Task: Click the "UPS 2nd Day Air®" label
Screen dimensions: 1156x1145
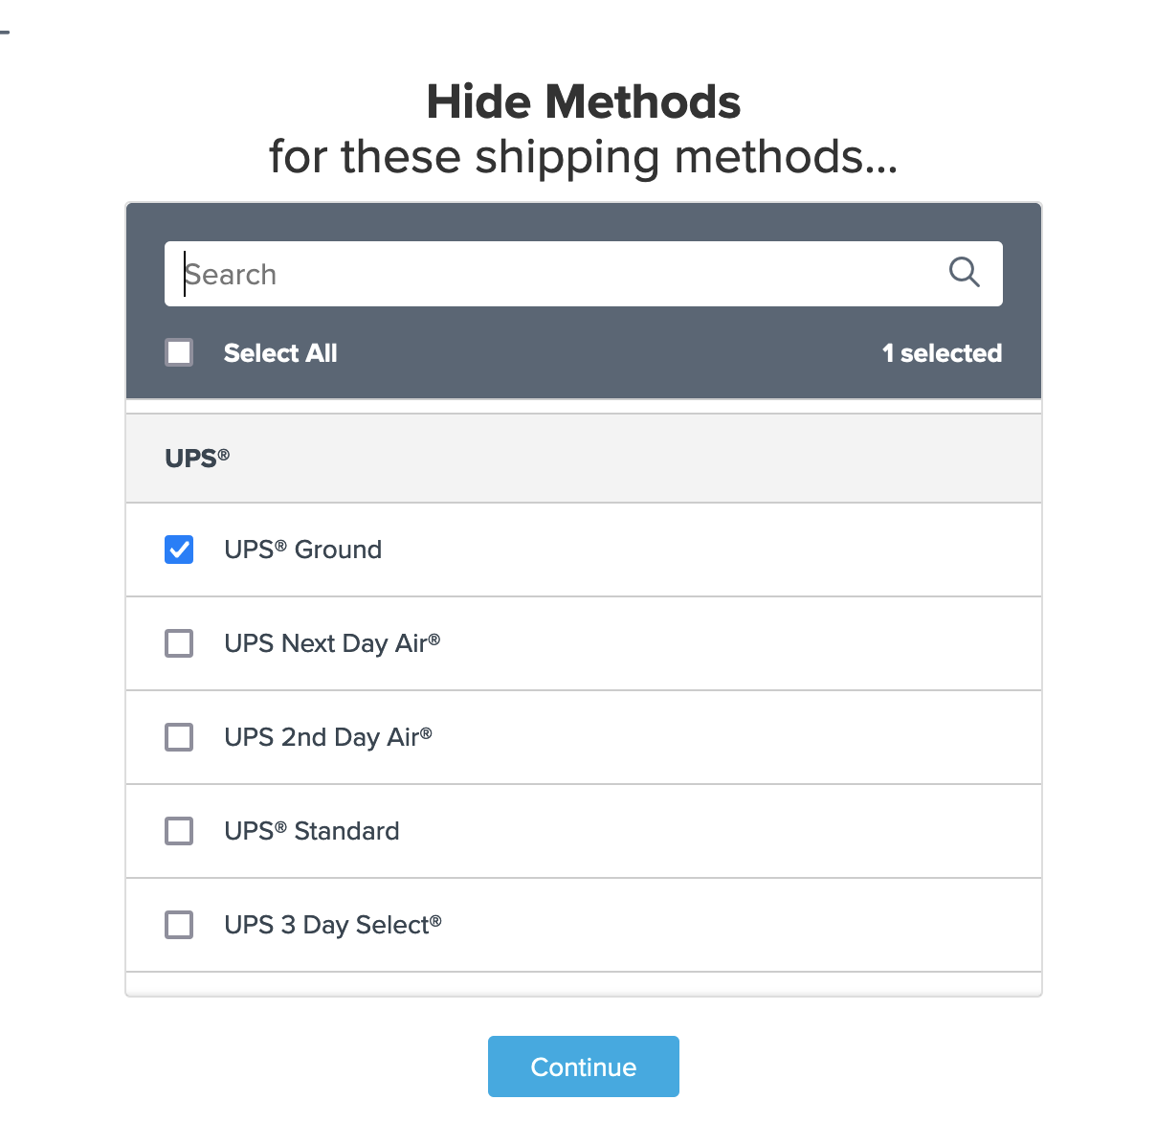Action: (328, 737)
